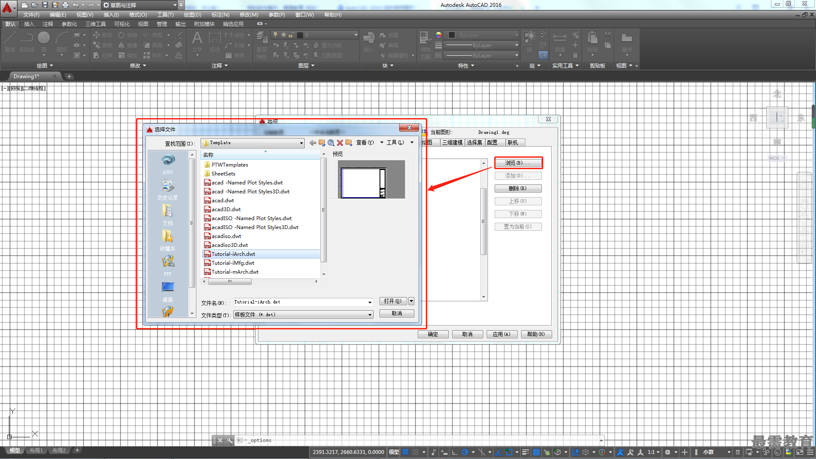Click the red Delete icon in file dialog

click(x=340, y=143)
